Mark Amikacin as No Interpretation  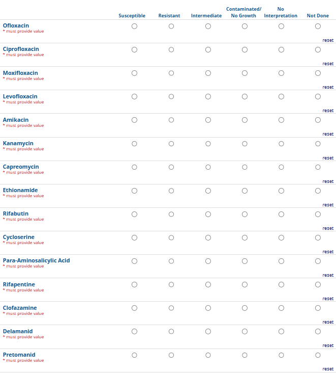[x=281, y=120]
